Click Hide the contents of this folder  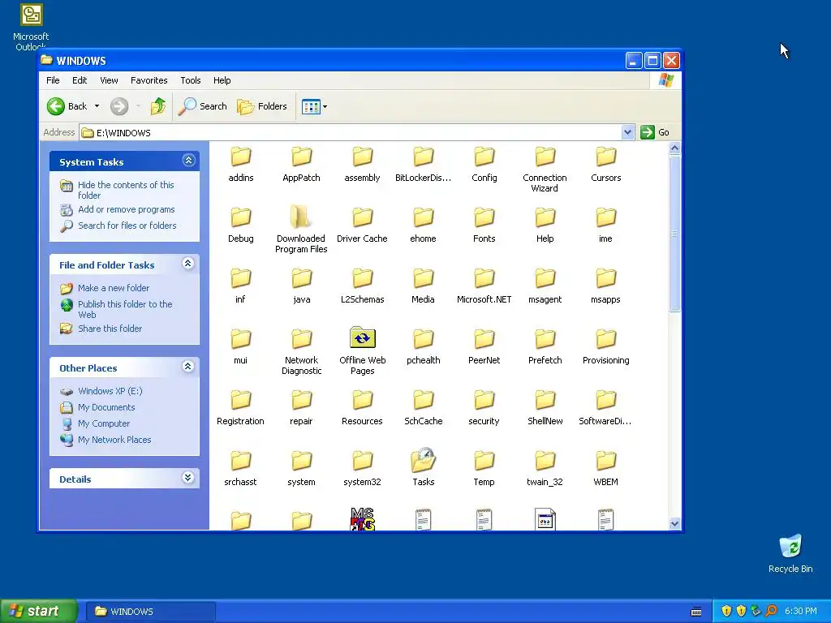[x=126, y=190]
